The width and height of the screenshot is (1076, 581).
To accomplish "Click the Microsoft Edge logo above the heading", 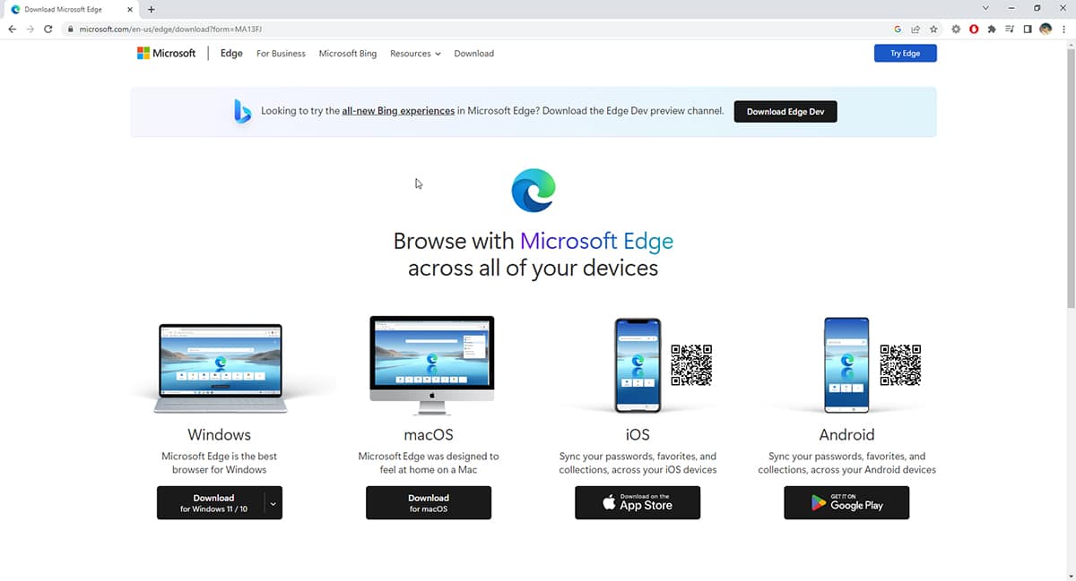I will pyautogui.click(x=534, y=190).
